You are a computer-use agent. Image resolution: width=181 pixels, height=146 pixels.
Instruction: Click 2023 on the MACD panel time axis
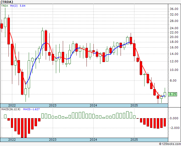(x=53, y=140)
